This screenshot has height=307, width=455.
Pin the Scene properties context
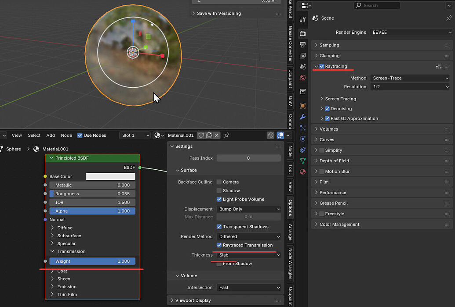(449, 18)
